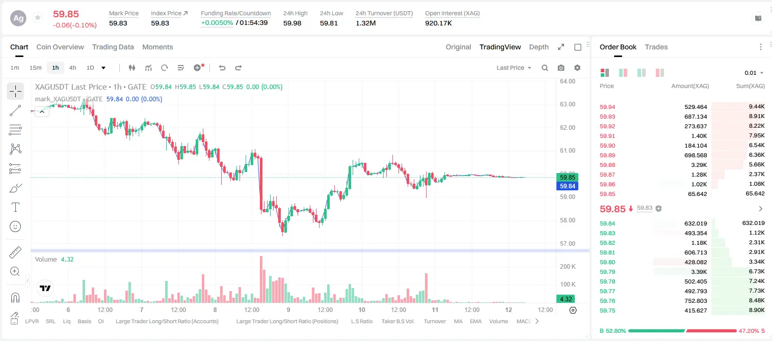Open the emoji sticker tool
The width and height of the screenshot is (772, 341).
15,226
